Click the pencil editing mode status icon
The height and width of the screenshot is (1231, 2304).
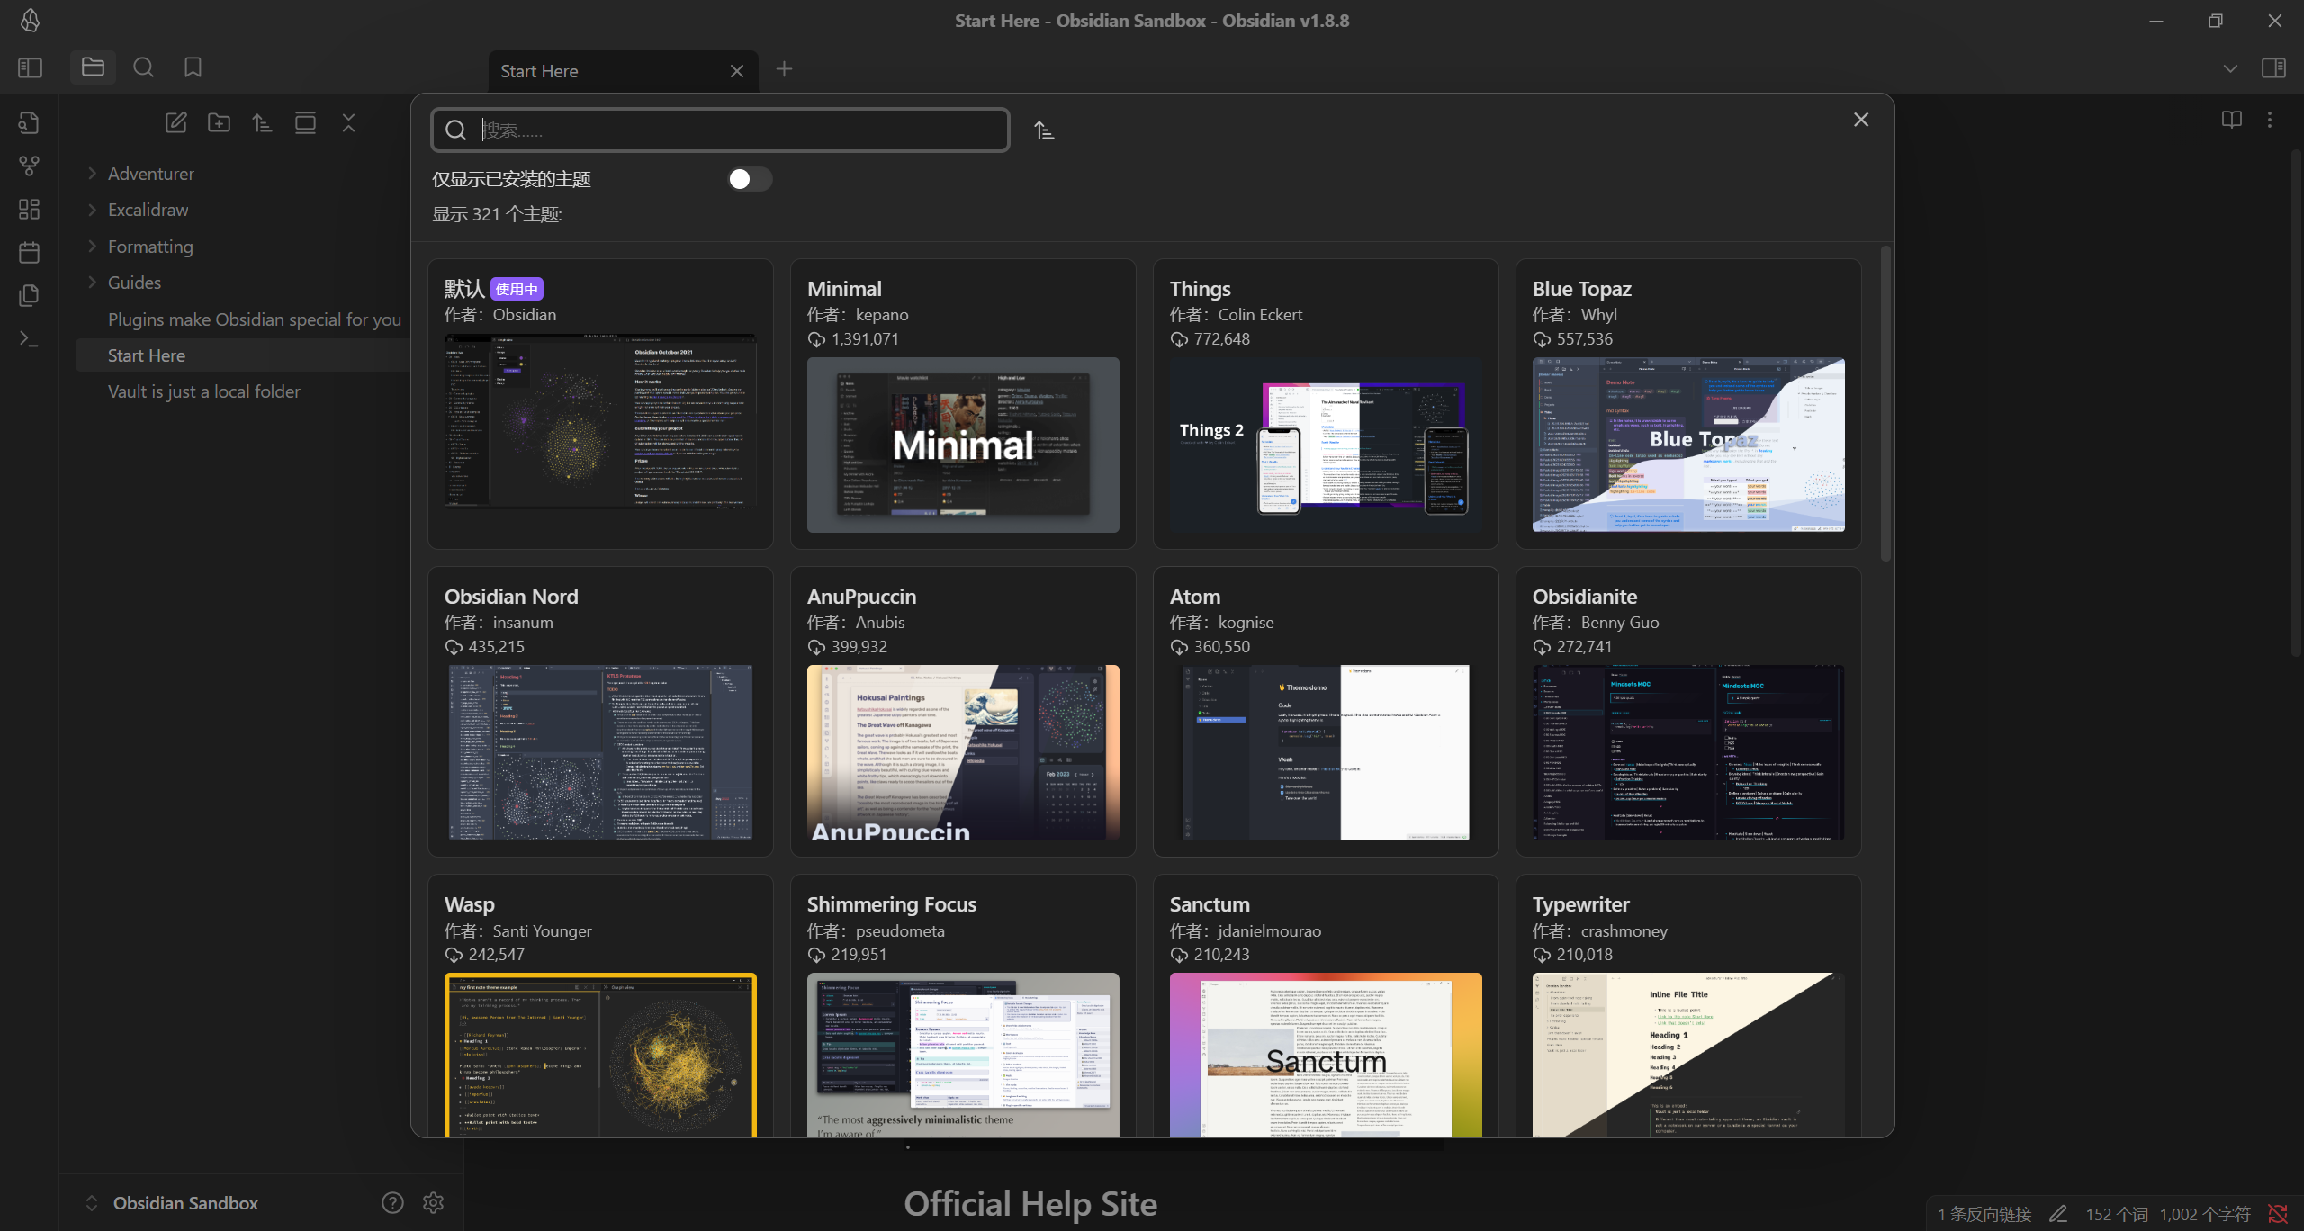[2058, 1215]
